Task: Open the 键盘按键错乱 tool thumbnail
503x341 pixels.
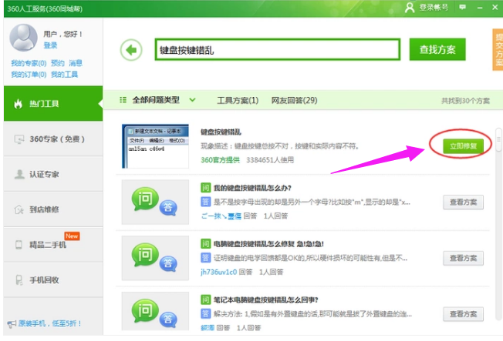Action: [155, 145]
